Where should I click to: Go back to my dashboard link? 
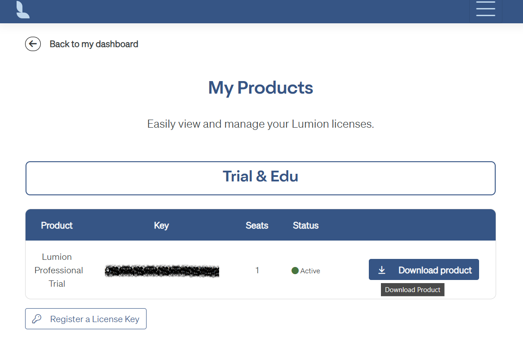click(94, 44)
